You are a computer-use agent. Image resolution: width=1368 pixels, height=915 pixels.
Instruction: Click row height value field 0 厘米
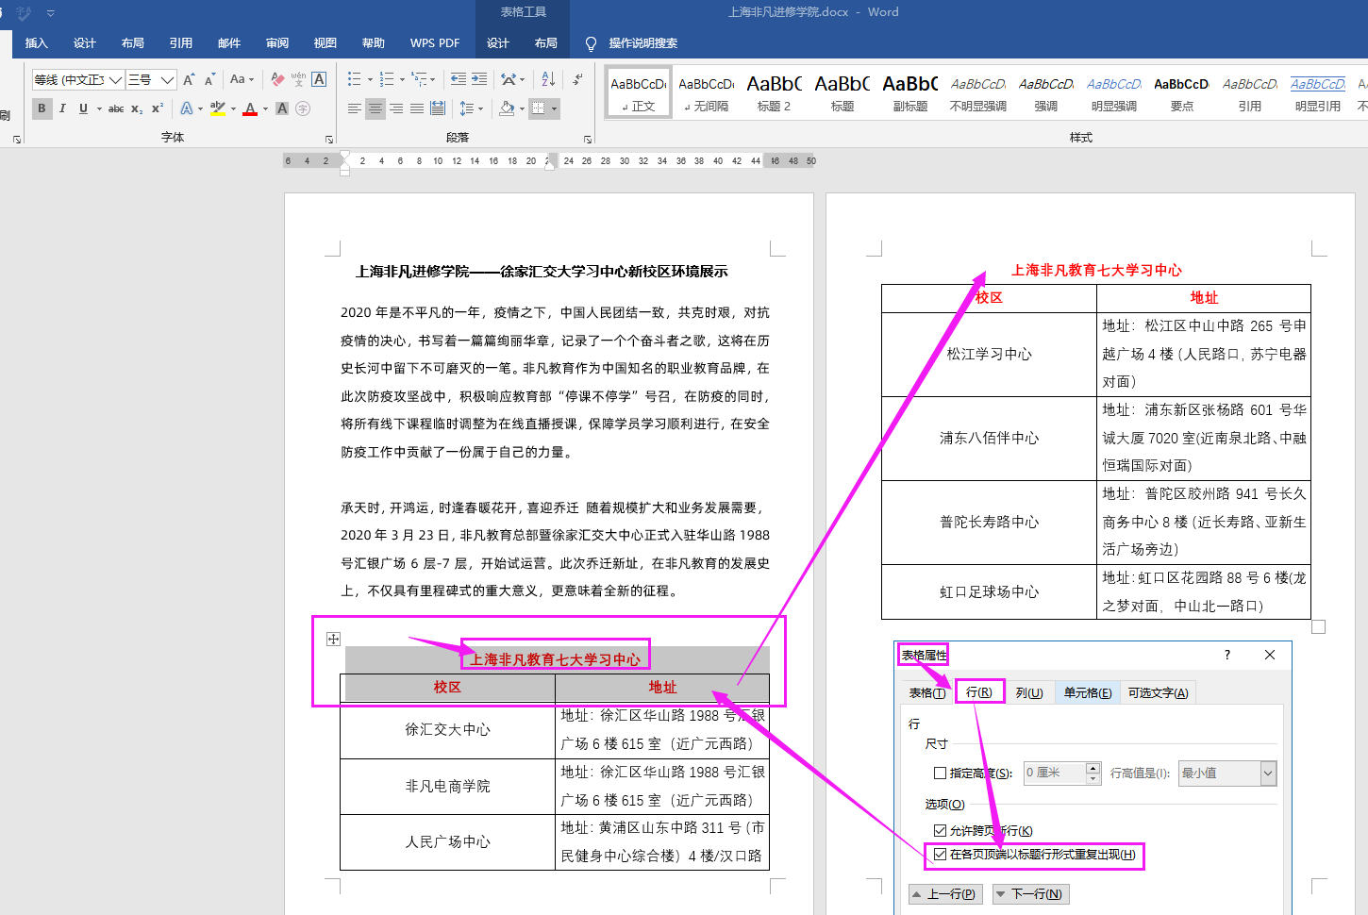pyautogui.click(x=1055, y=773)
